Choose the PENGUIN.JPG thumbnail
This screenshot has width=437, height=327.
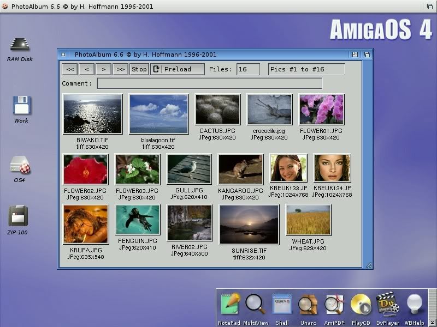pos(138,220)
